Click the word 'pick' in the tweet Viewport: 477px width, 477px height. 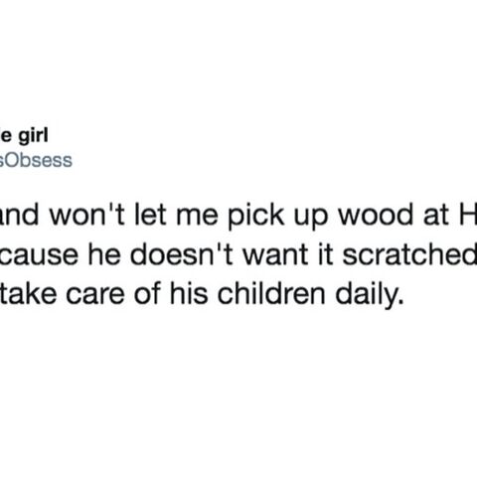256,218
